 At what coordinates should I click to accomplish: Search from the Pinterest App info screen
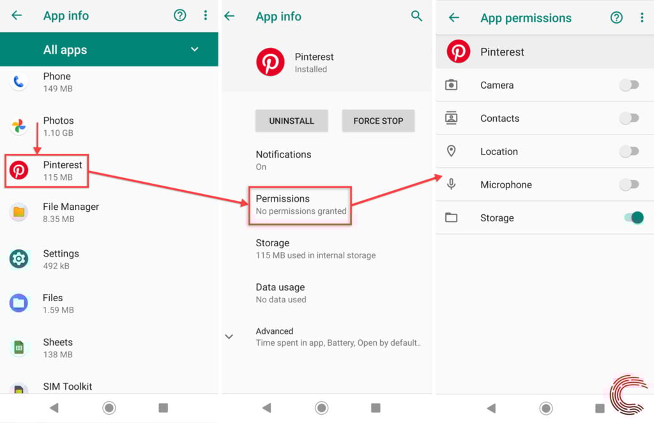click(x=416, y=16)
